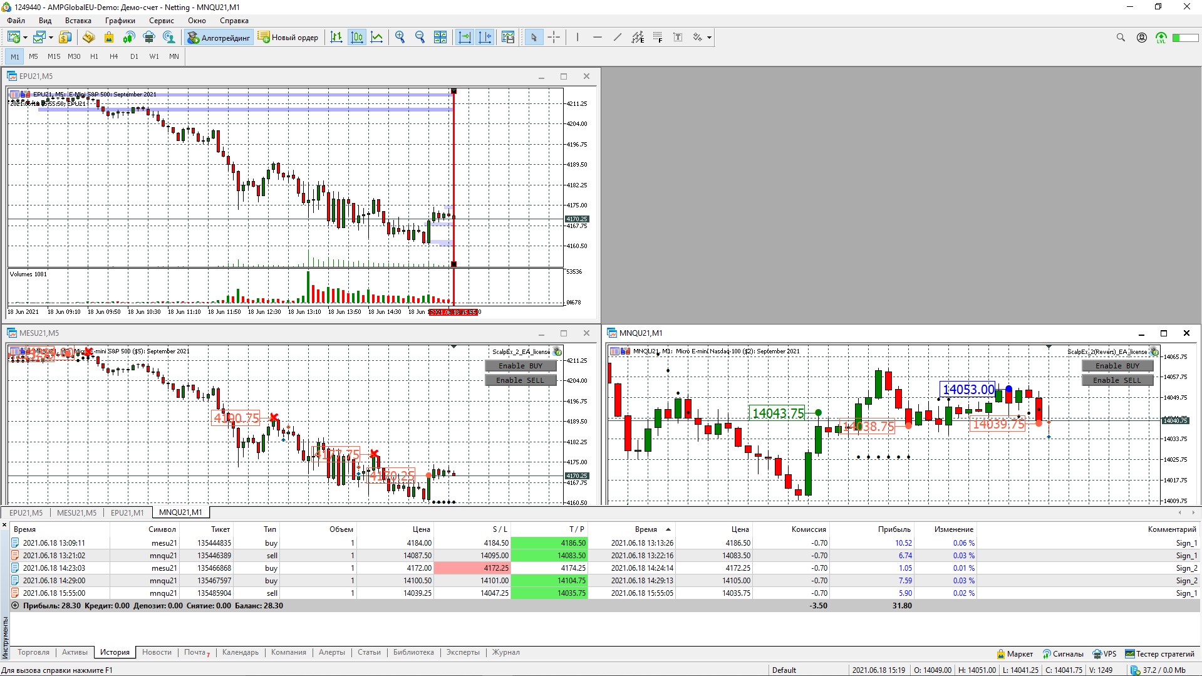Screen dimensions: 1202x676
Task: Toggle chart auto-scroll to end
Action: point(465,38)
